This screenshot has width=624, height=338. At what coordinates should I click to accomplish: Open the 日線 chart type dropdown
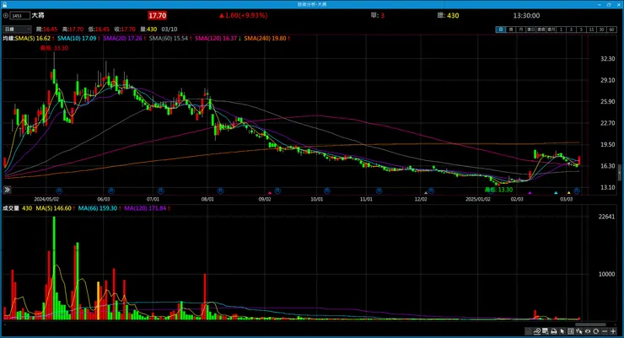pos(17,30)
